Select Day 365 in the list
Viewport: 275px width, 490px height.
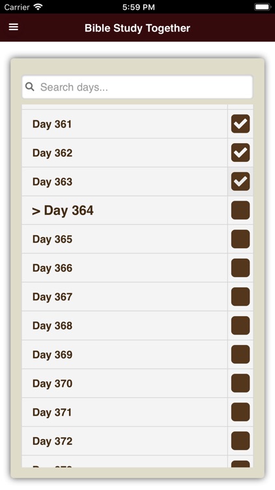pos(124,239)
